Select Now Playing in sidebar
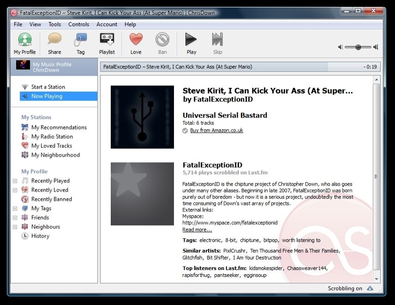This screenshot has height=305, width=395. point(59,96)
